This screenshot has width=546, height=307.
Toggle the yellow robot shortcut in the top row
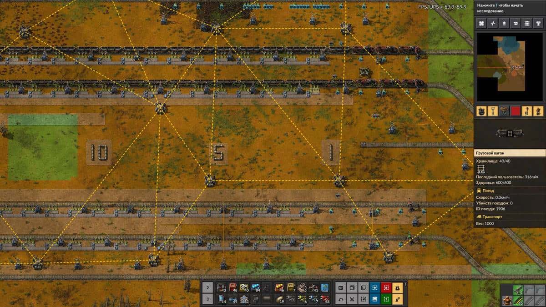click(x=397, y=287)
